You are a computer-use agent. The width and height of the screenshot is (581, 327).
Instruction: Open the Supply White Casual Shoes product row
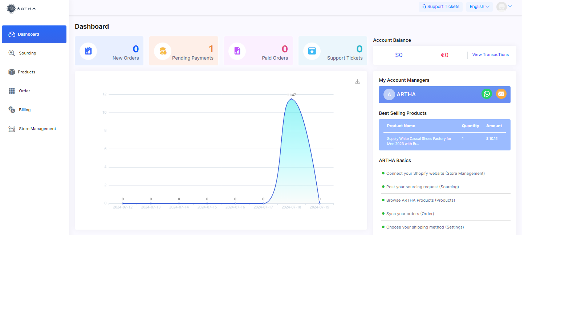coord(444,141)
